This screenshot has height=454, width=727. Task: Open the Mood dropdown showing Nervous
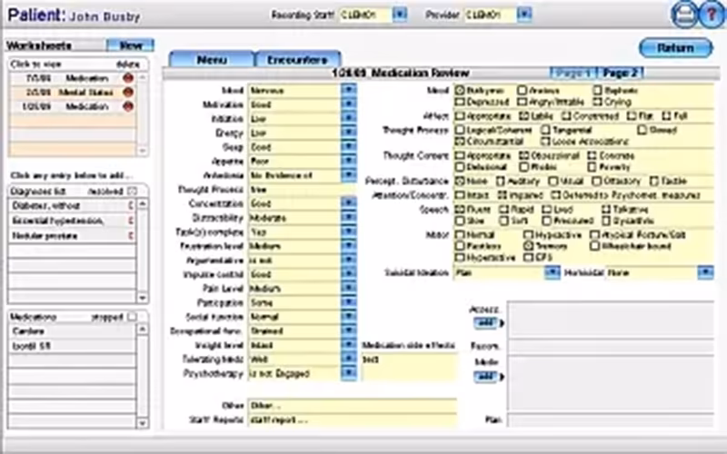tap(349, 90)
